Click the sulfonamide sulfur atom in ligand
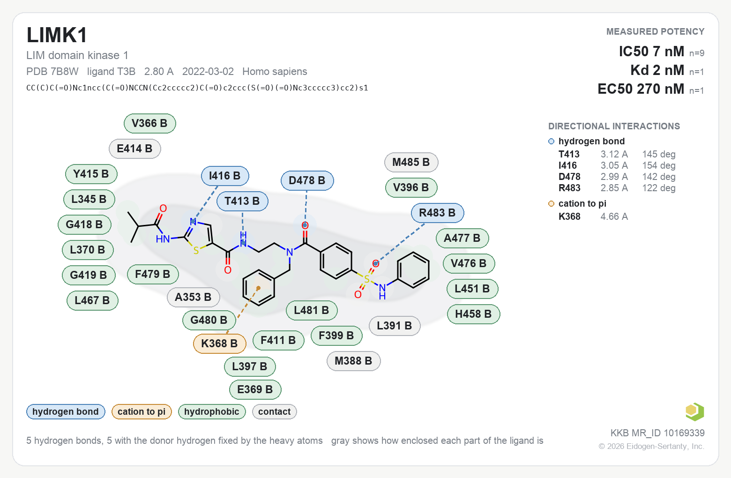The width and height of the screenshot is (731, 478). [367, 280]
